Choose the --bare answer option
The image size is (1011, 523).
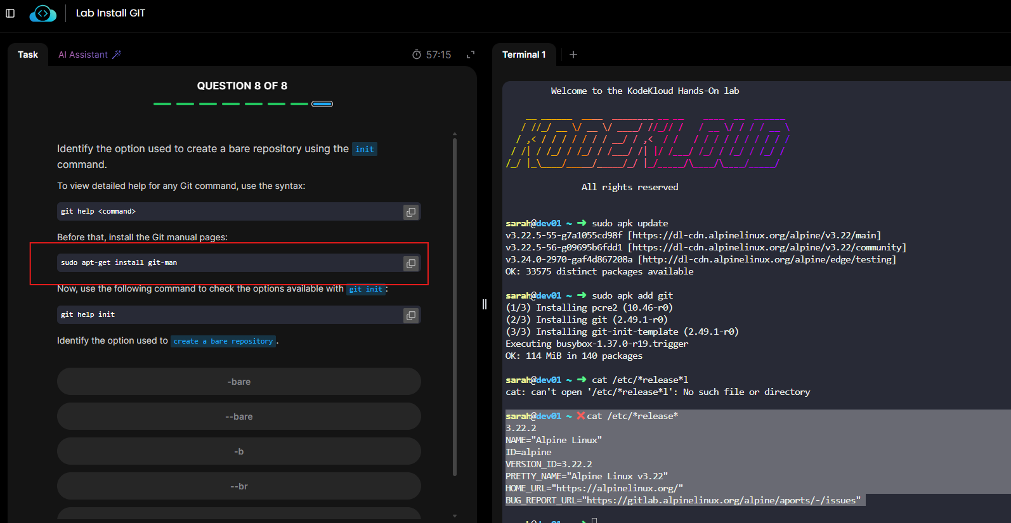click(239, 416)
